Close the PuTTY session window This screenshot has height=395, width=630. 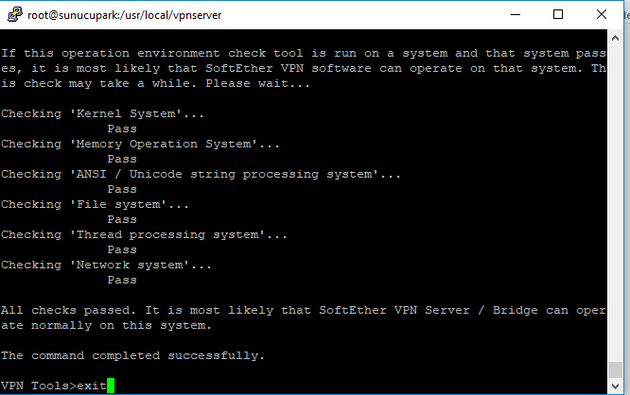click(601, 14)
